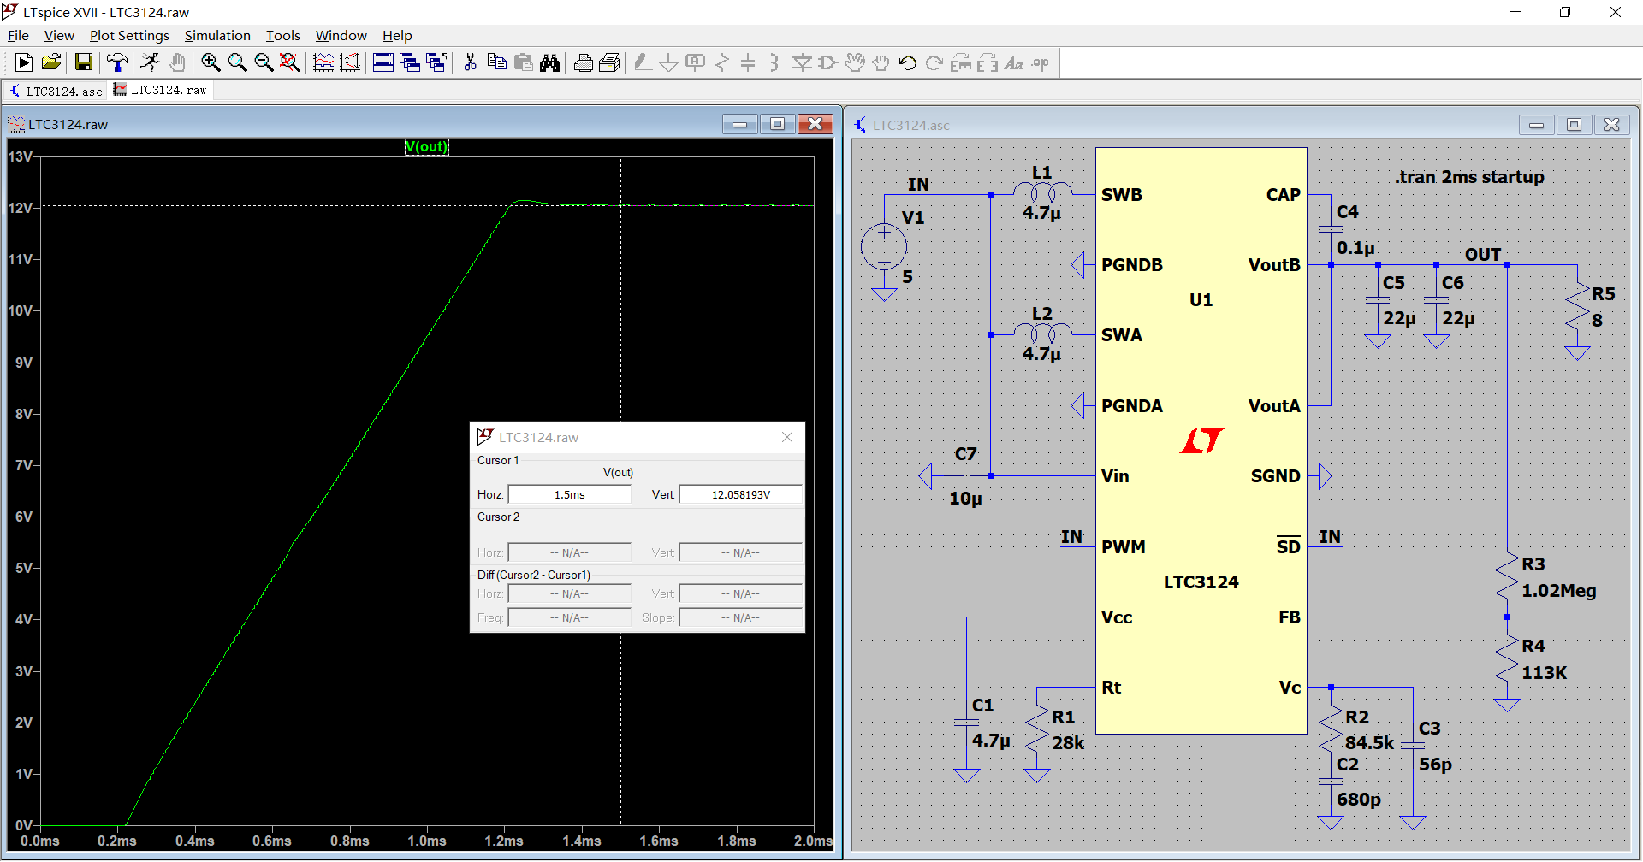1643x862 pixels.
Task: Run the simulation with running man icon
Action: tap(150, 62)
